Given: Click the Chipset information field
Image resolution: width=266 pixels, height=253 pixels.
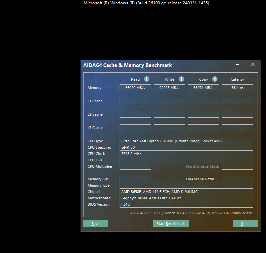Looking at the screenshot, I should pyautogui.click(x=186, y=192).
